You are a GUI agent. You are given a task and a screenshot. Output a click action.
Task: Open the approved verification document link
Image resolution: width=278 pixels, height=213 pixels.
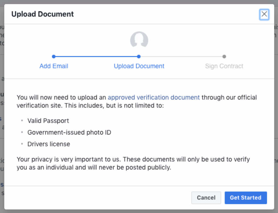tap(154, 98)
